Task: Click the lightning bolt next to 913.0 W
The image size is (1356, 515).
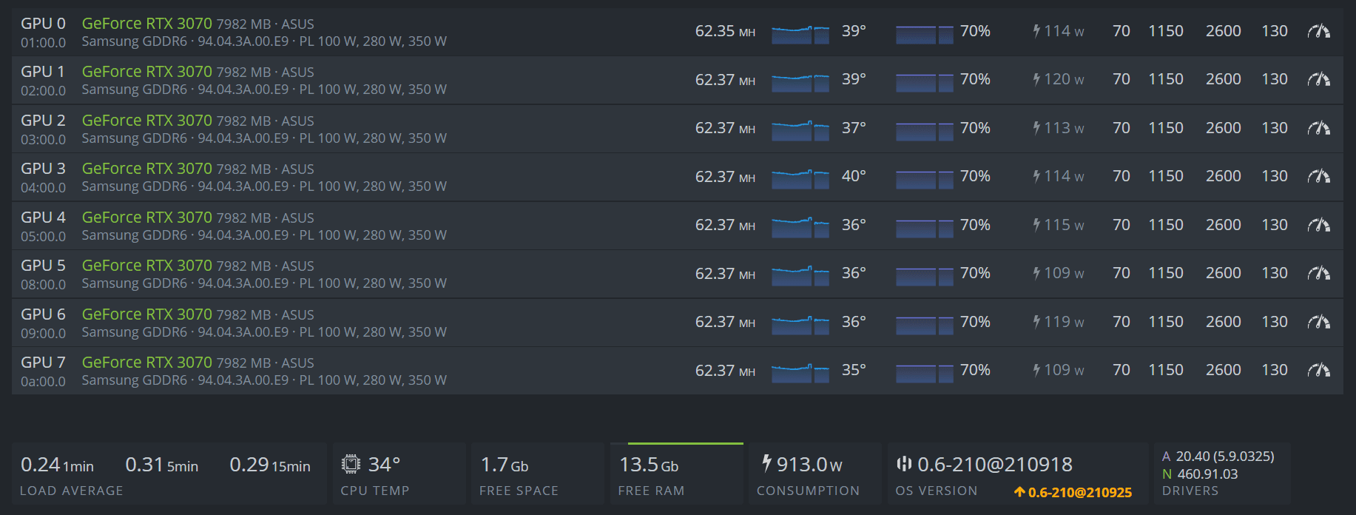Action: point(766,463)
